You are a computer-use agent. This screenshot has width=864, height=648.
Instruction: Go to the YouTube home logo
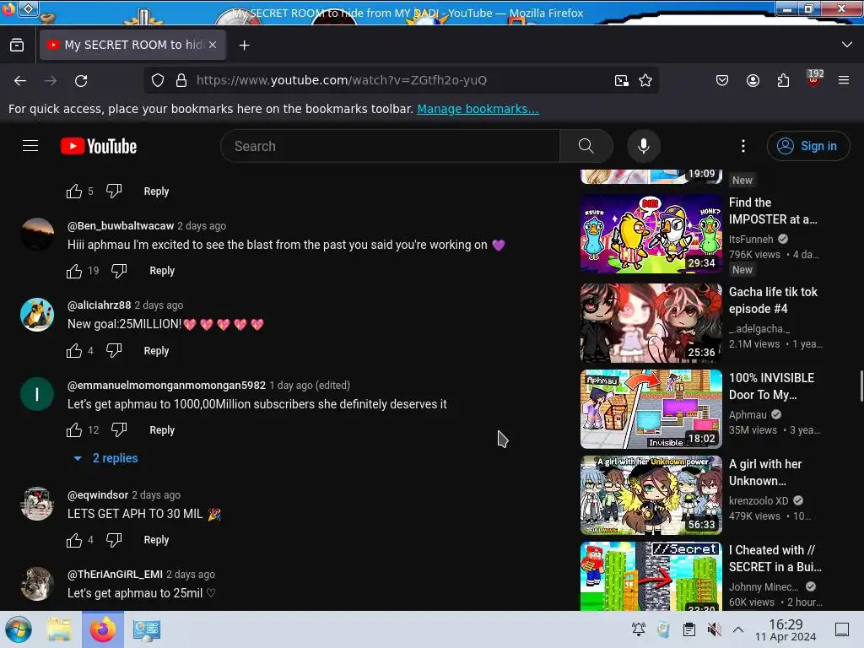pyautogui.click(x=99, y=146)
